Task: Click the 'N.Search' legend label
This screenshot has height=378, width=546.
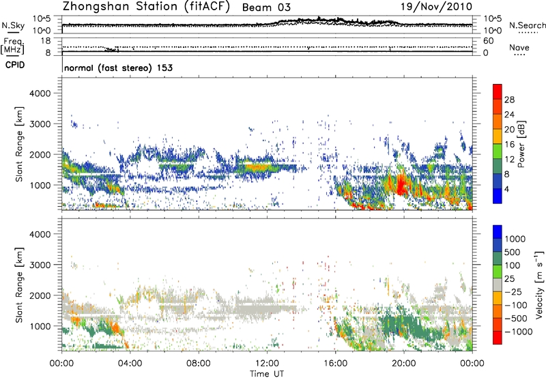Action: pos(527,25)
